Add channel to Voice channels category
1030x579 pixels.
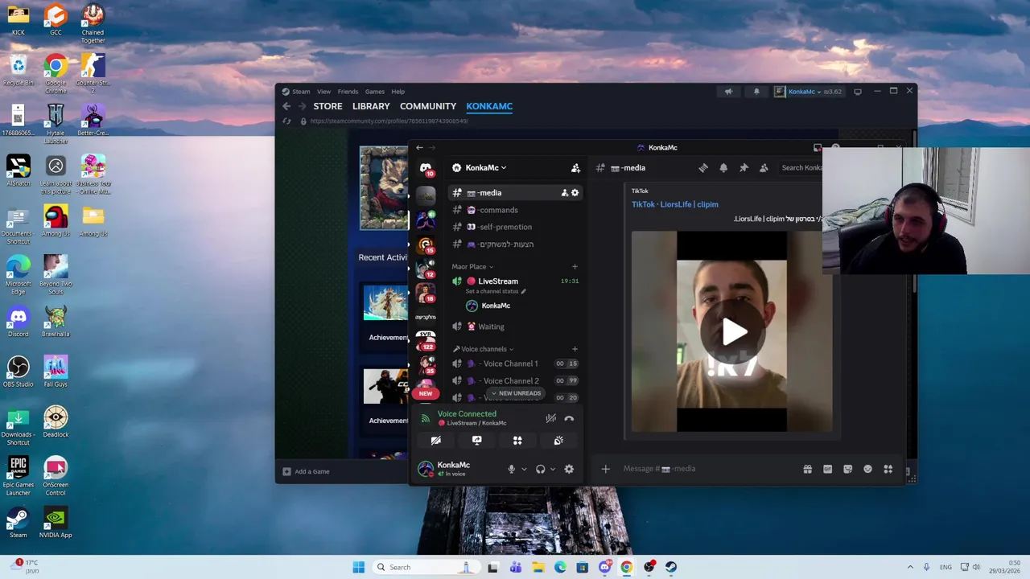[575, 349]
